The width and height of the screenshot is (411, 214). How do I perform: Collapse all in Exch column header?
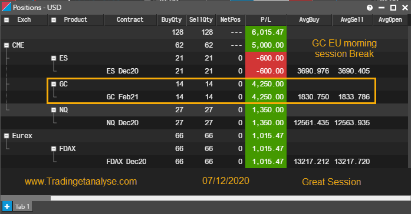pos(6,20)
